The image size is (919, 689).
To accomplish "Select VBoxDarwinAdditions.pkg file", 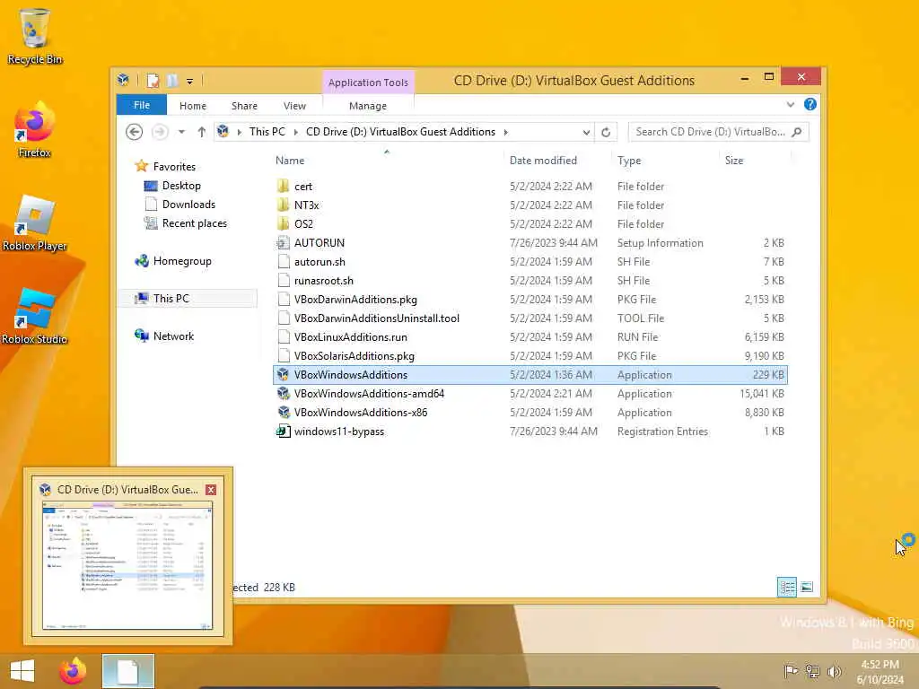I will [x=530, y=300].
